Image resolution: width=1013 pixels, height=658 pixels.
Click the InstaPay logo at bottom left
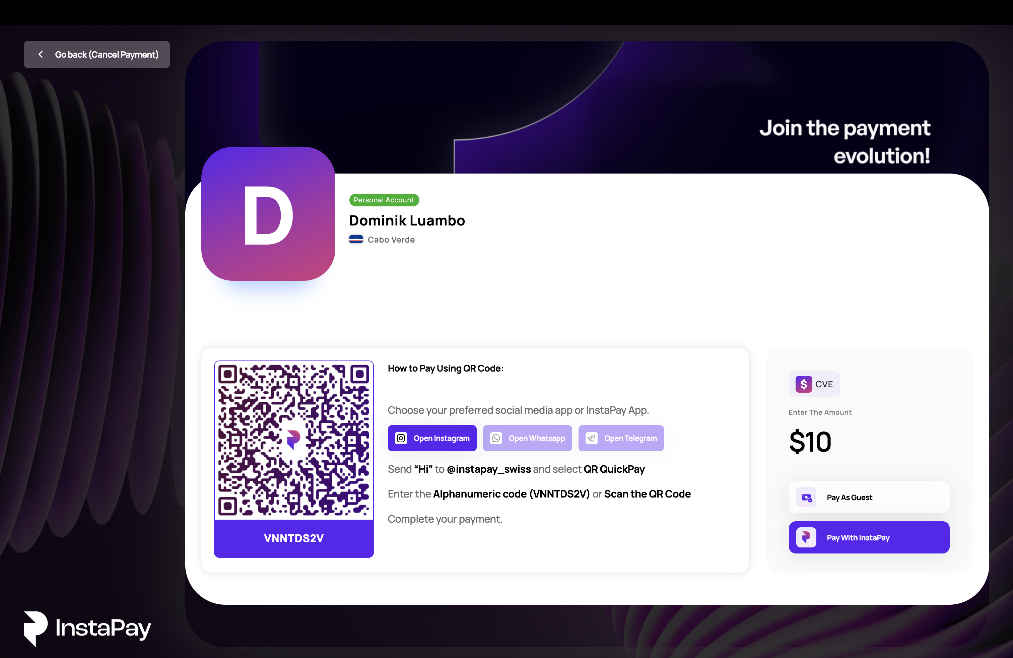tap(87, 628)
